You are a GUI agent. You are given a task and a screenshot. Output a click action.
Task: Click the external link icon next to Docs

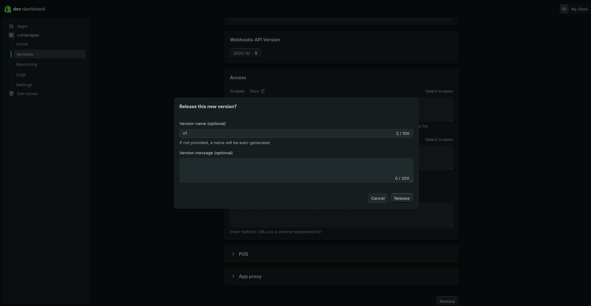tap(263, 91)
